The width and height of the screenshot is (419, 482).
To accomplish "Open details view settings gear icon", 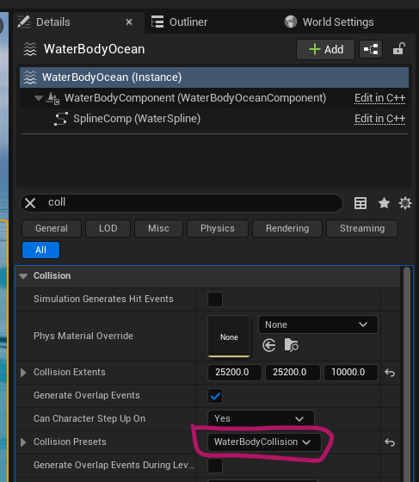I will (405, 203).
